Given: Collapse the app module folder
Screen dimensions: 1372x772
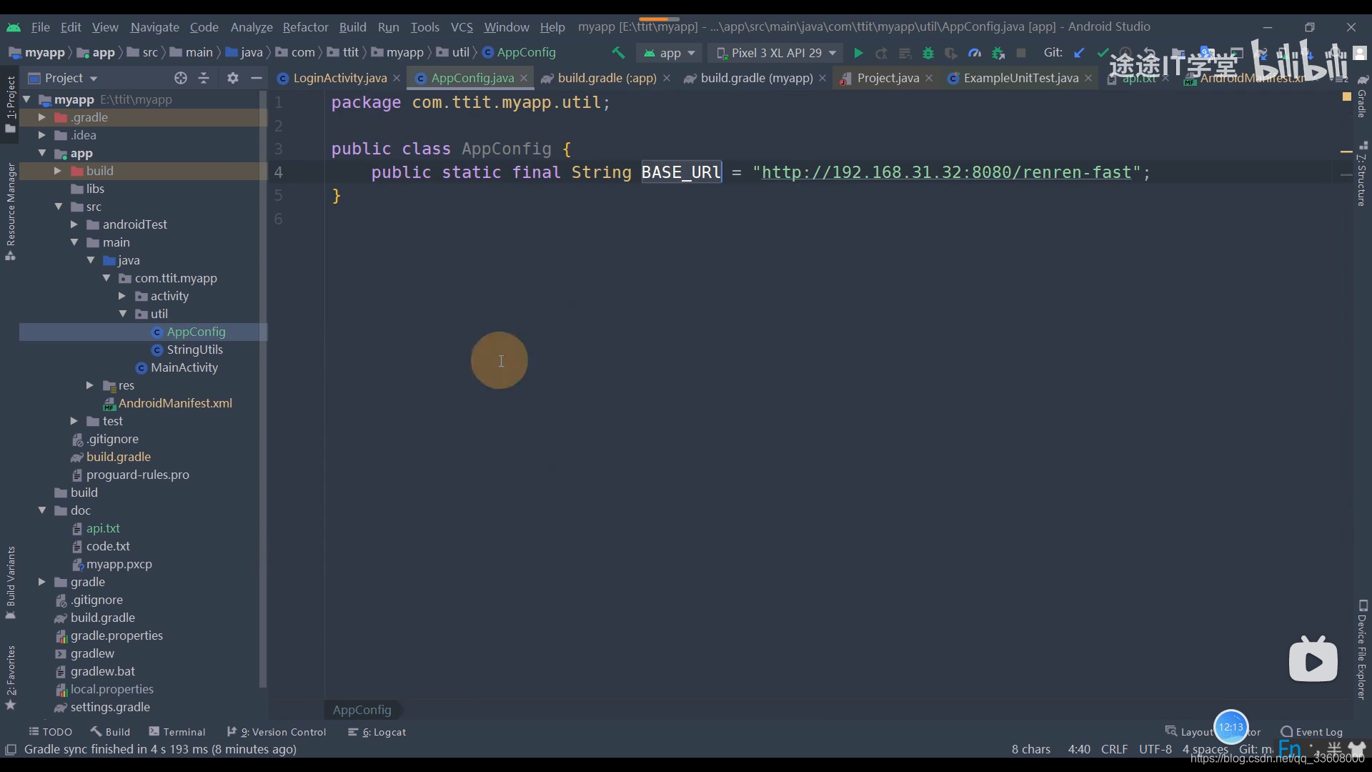Looking at the screenshot, I should point(42,153).
